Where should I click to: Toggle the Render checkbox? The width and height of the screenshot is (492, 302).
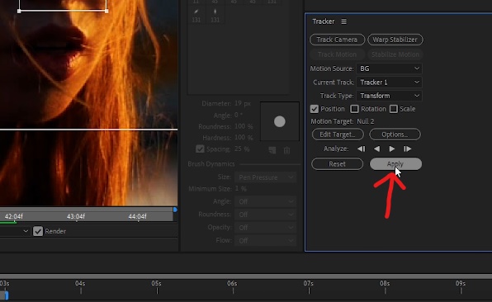38,231
